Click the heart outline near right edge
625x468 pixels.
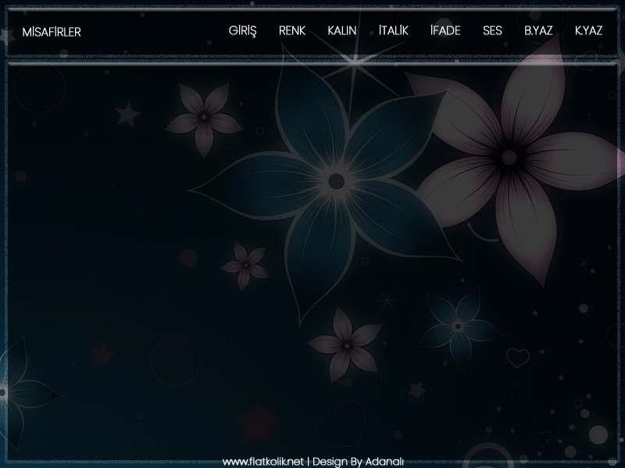tap(517, 357)
